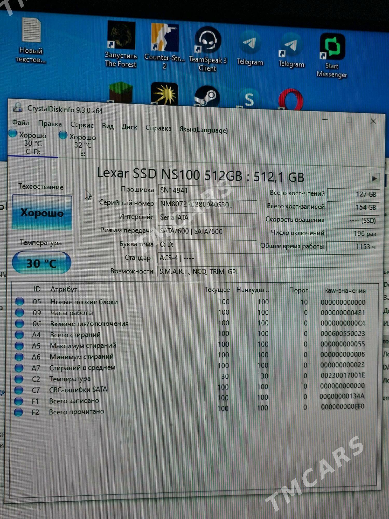Viewport: 389px width, 519px height.
Task: Open the Skype desktop icon
Action: (x=249, y=99)
